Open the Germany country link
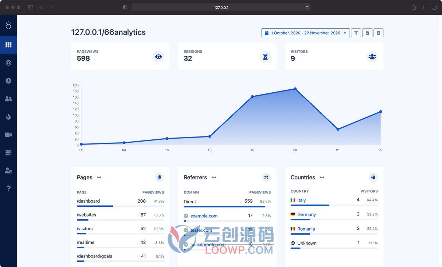The width and height of the screenshot is (442, 267). click(306, 214)
